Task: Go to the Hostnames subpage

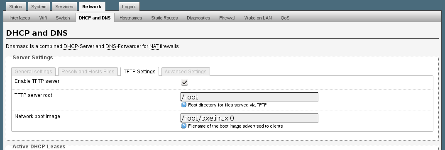Action: pyautogui.click(x=130, y=18)
